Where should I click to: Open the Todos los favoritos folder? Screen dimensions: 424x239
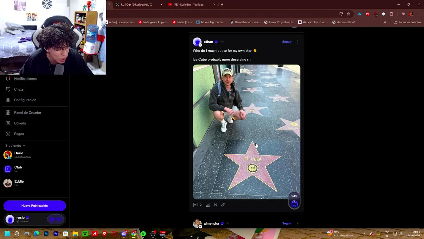tap(407, 22)
